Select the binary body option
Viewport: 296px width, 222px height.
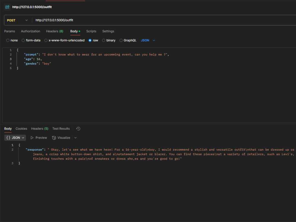pyautogui.click(x=109, y=40)
